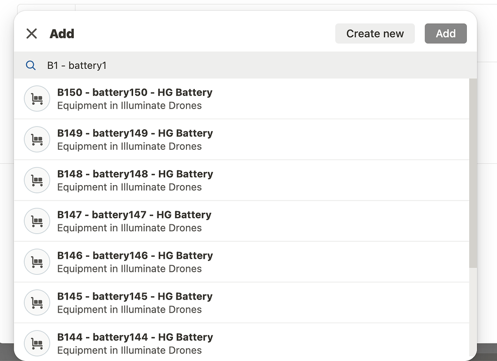497x361 pixels.
Task: Click the gray Add button
Action: click(x=445, y=33)
